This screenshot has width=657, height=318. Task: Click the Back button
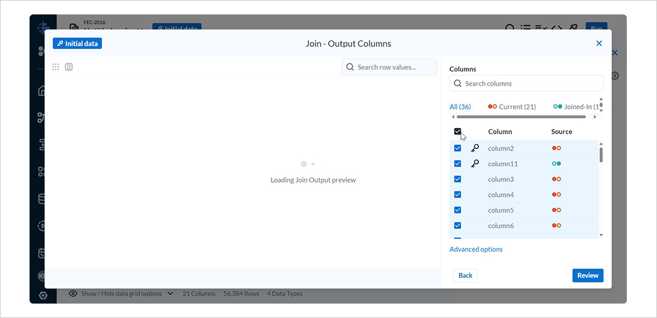[x=465, y=275]
